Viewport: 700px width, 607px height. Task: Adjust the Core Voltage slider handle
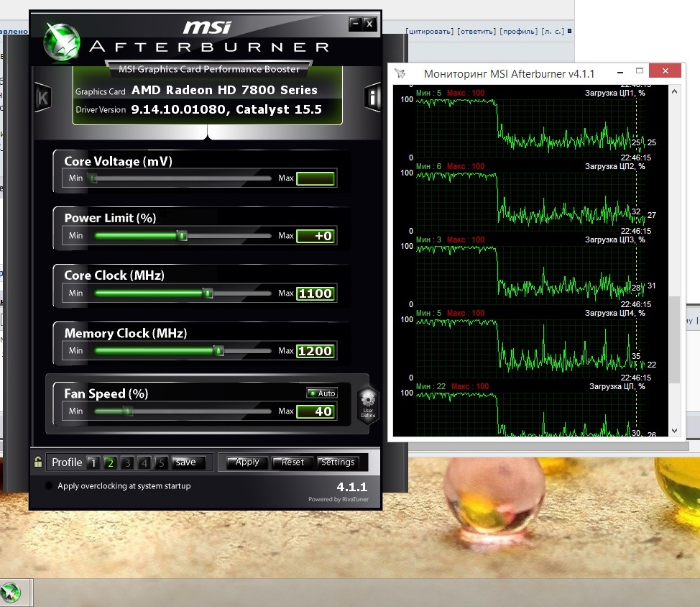click(x=93, y=178)
